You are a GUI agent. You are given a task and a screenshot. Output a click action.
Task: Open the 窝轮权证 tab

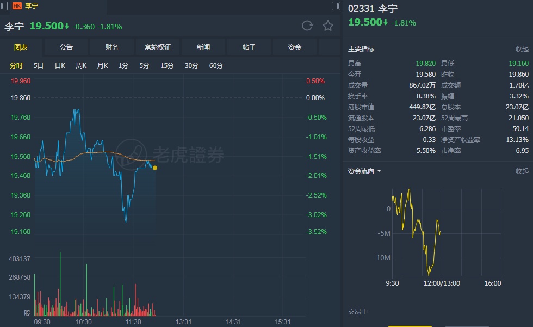click(158, 47)
